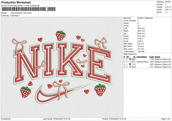Click the Left value '86.6 mm'
Image resolution: width=172 pixels, height=121 pixels.
click(141, 28)
